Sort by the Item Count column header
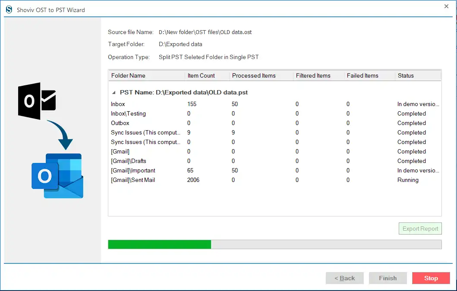The image size is (457, 291). (207, 76)
